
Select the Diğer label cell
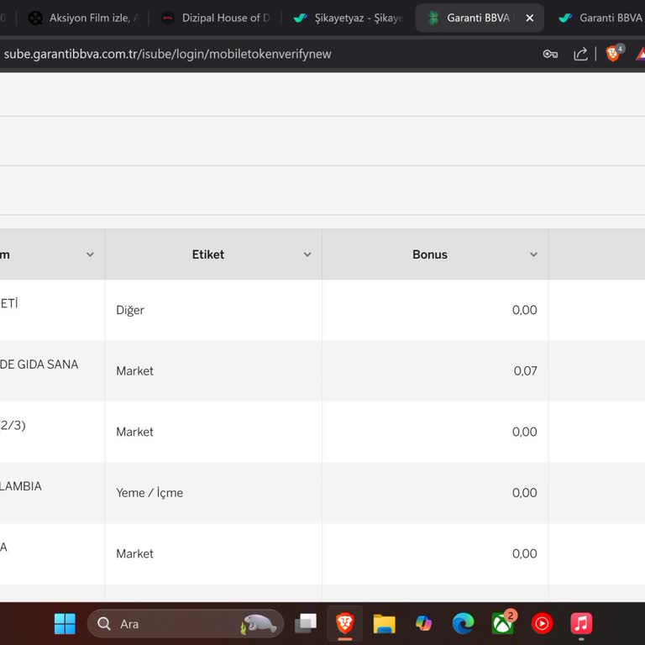[x=130, y=310]
